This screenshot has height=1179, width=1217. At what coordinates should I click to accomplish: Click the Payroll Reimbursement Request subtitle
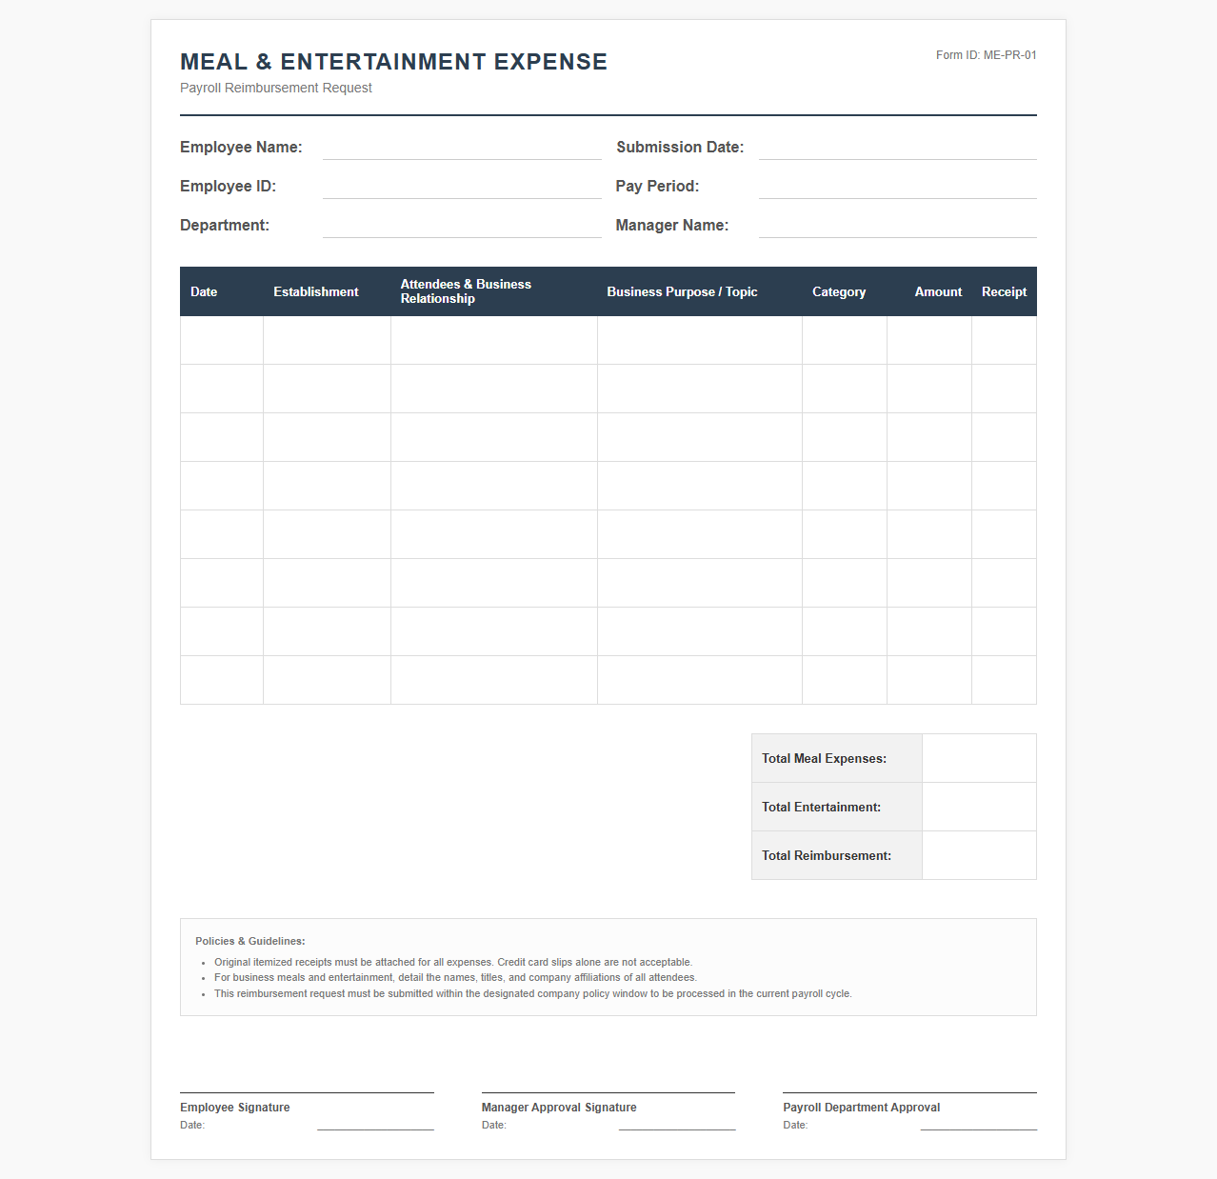coord(276,88)
